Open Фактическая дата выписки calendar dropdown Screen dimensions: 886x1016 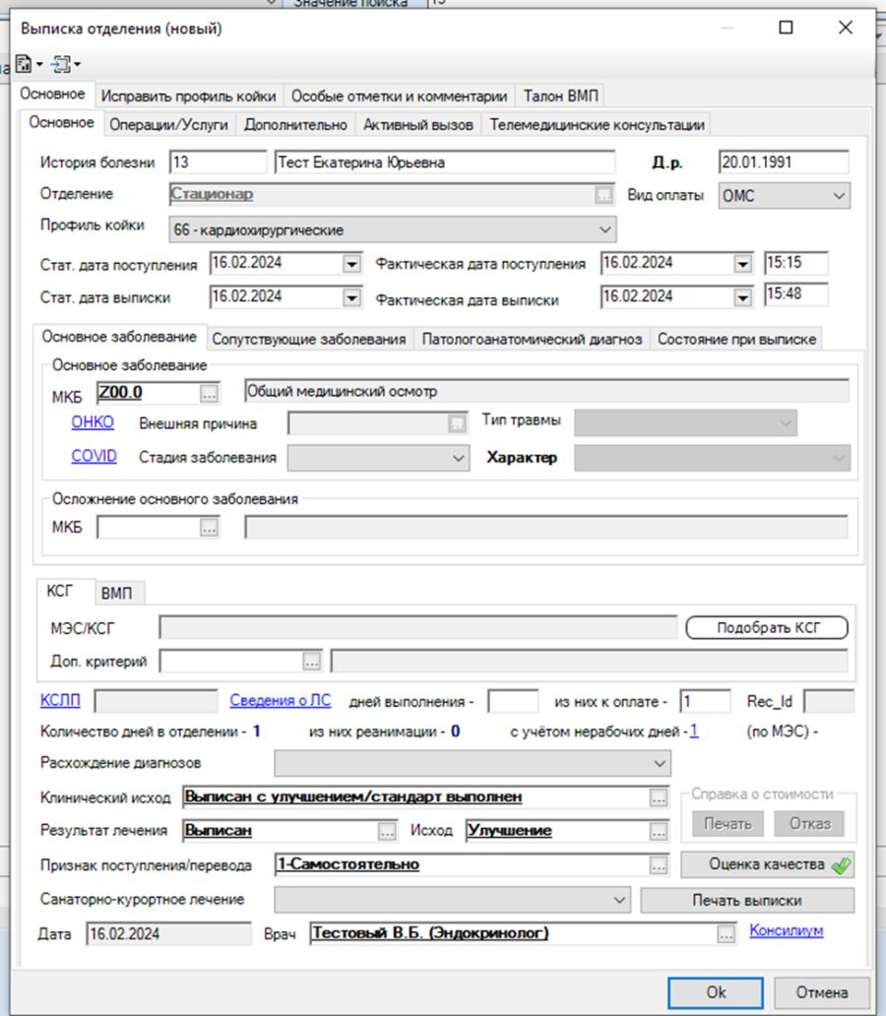742,297
